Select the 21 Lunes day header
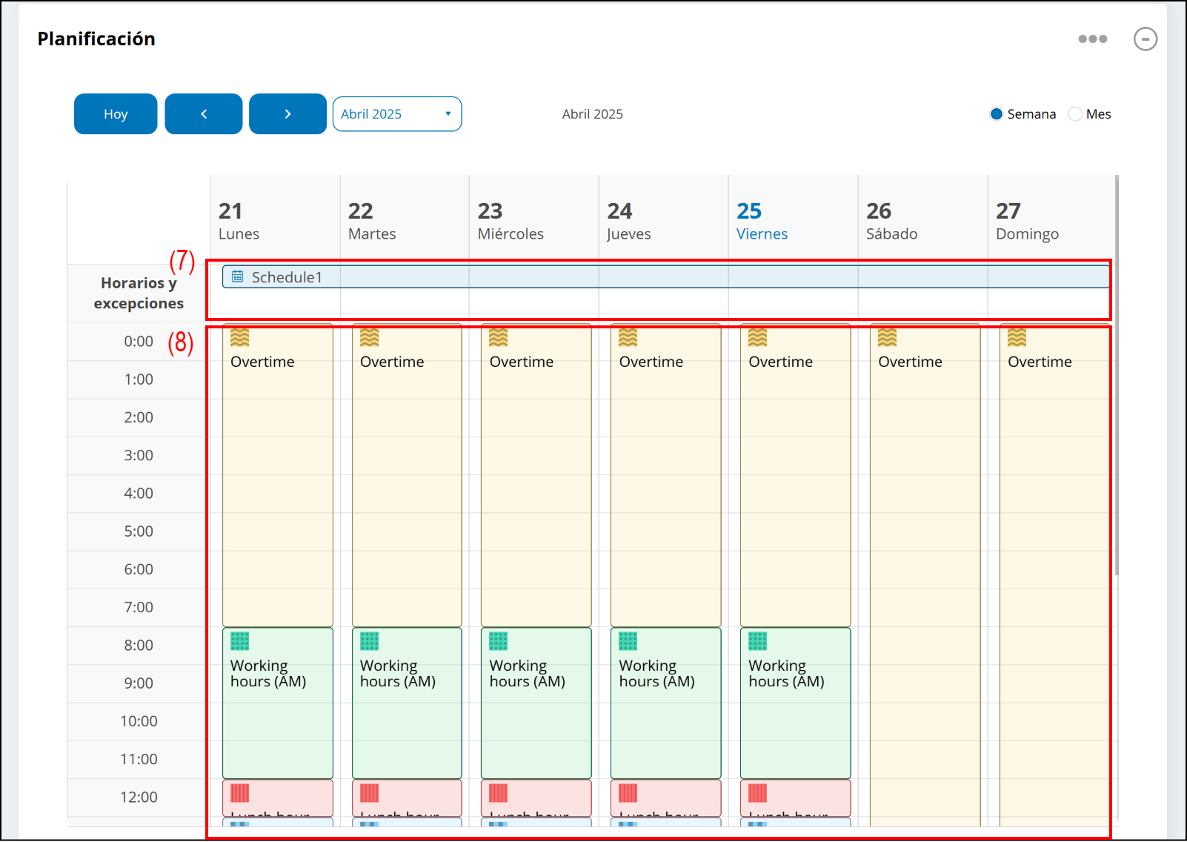 [239, 221]
